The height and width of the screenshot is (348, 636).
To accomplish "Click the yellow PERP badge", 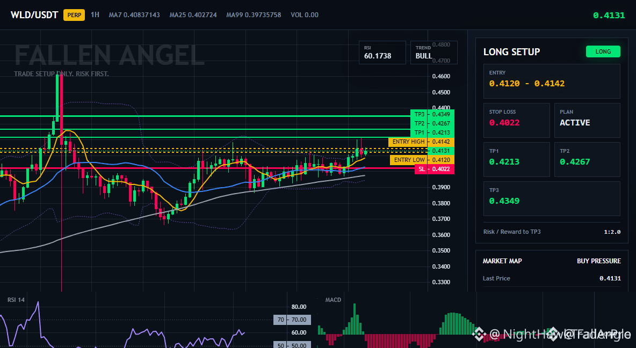I will click(74, 16).
